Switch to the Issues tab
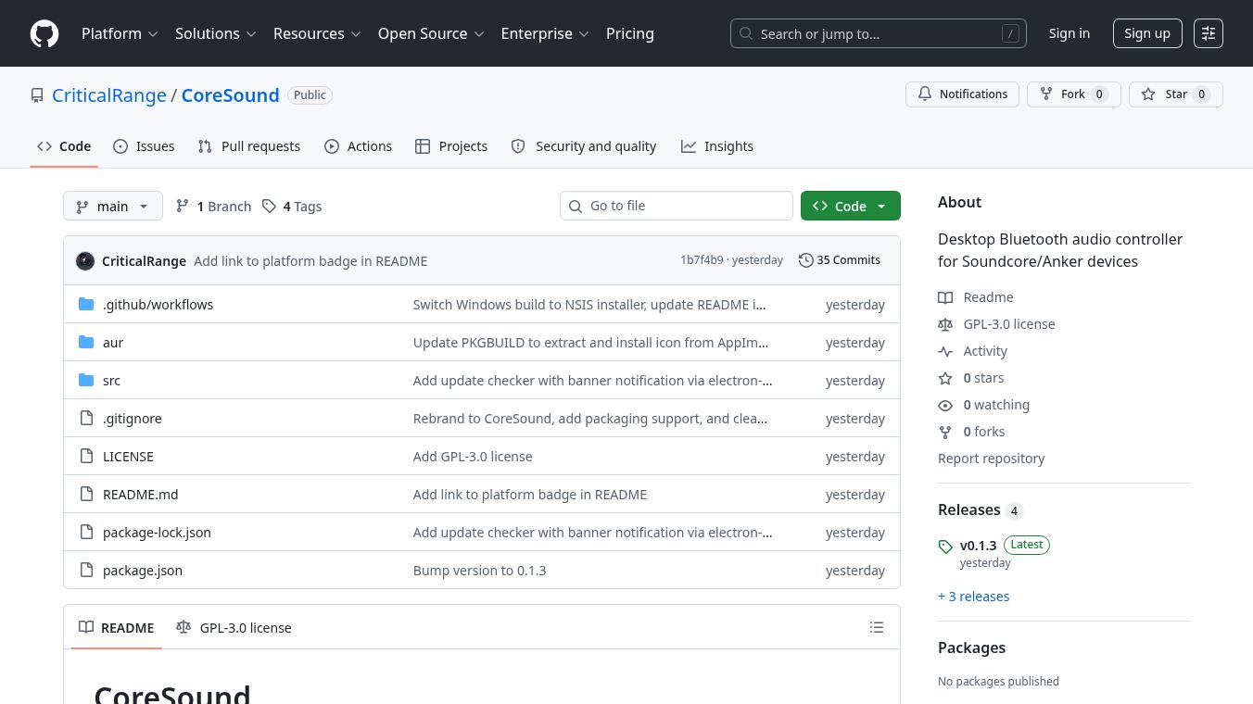Screen dimensions: 1253x704 point(144,146)
